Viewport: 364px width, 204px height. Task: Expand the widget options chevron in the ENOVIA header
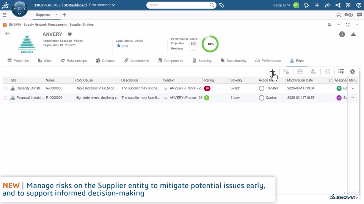coord(356,25)
